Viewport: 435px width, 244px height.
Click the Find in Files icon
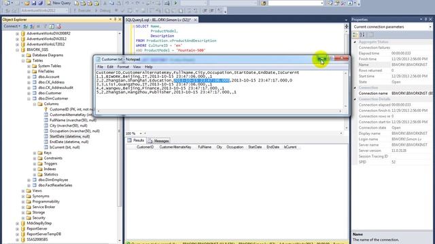pyautogui.click(x=264, y=3)
